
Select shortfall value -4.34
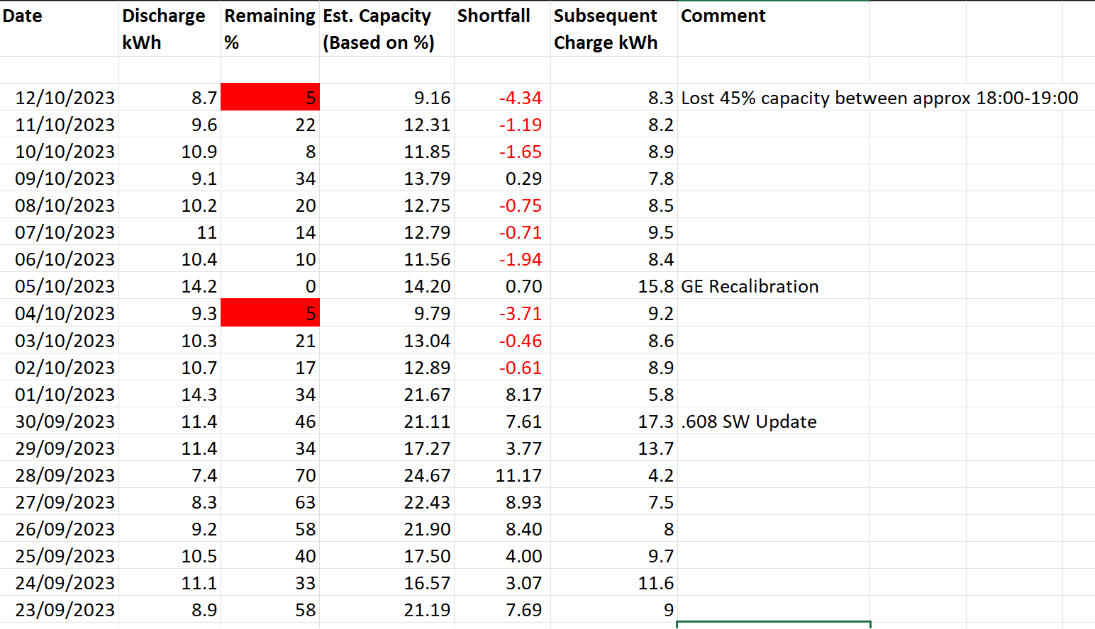[502, 98]
